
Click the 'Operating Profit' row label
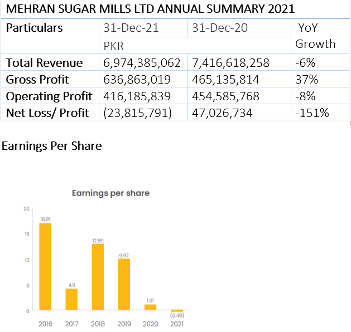[x=49, y=96]
